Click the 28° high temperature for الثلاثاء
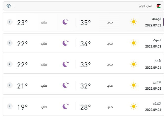 [85, 107]
